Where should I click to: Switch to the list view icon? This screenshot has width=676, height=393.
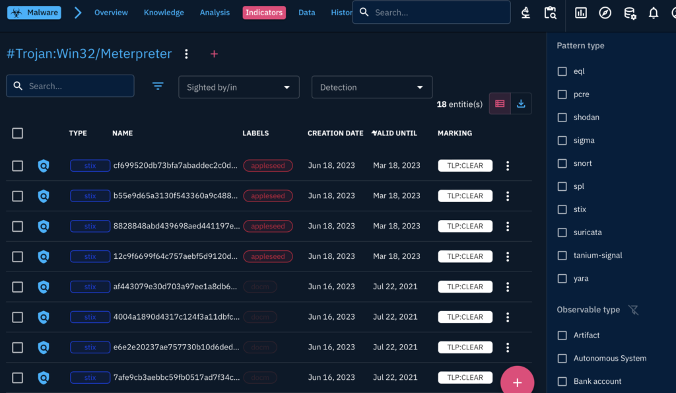500,104
